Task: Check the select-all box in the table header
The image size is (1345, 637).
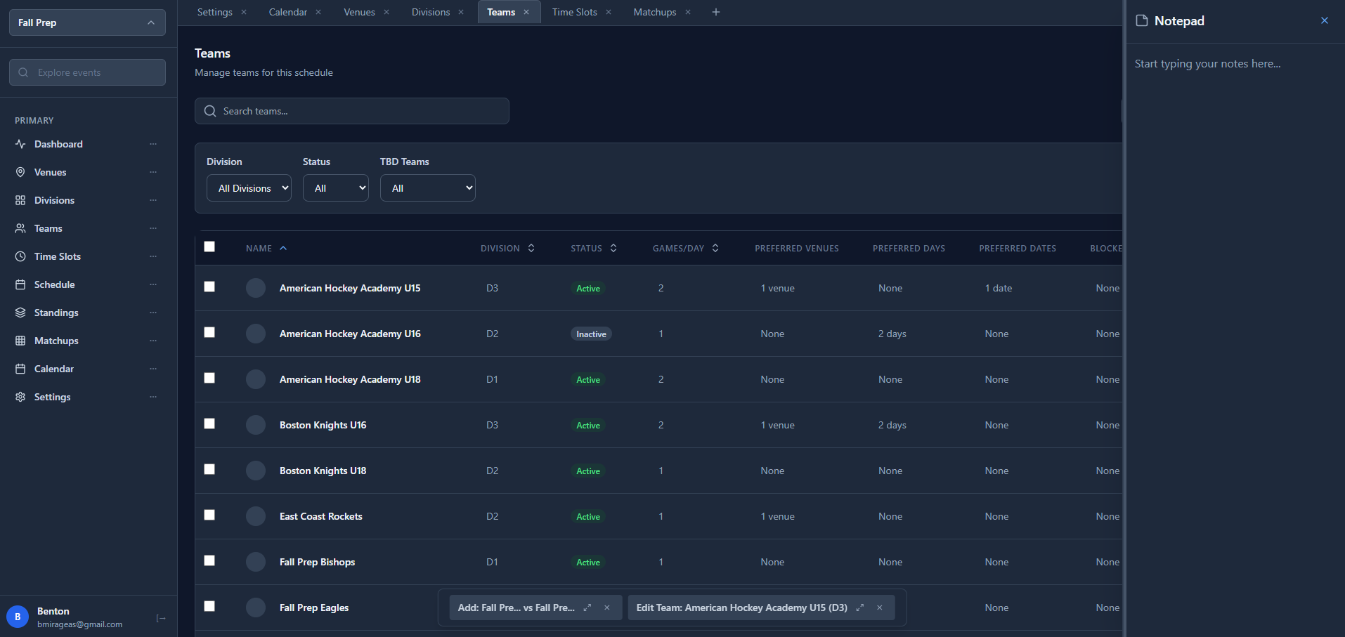Action: (x=209, y=247)
